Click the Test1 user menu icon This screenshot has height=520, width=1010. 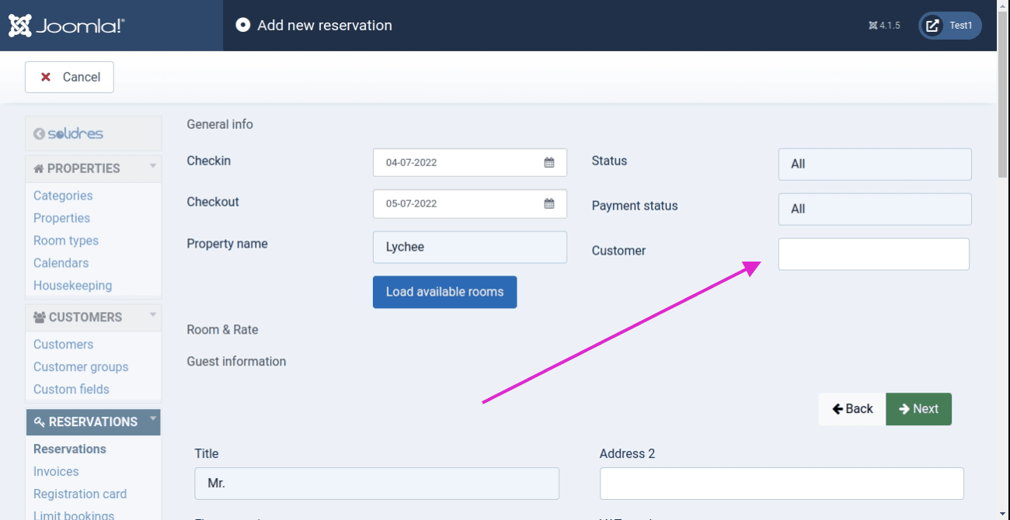[x=932, y=26]
